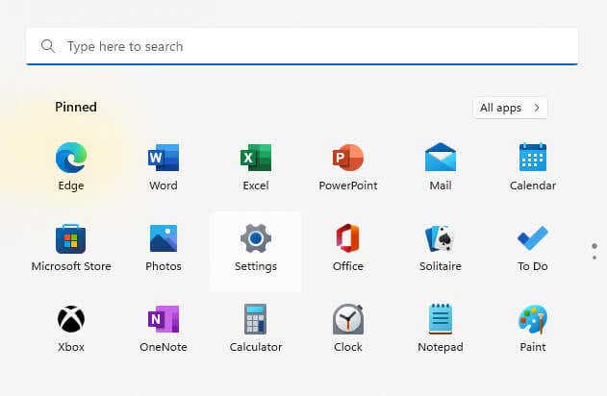Launch the Office app
This screenshot has height=396, width=607.
click(x=348, y=248)
